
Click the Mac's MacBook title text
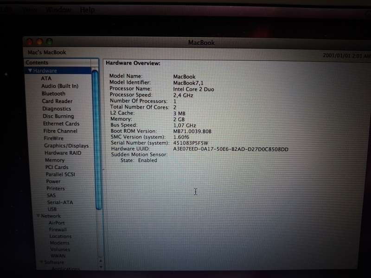tap(47, 52)
